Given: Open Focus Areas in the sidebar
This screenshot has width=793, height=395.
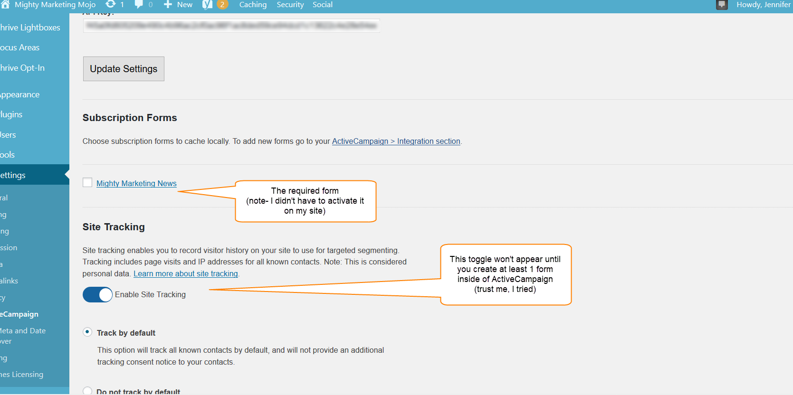Looking at the screenshot, I should point(19,47).
